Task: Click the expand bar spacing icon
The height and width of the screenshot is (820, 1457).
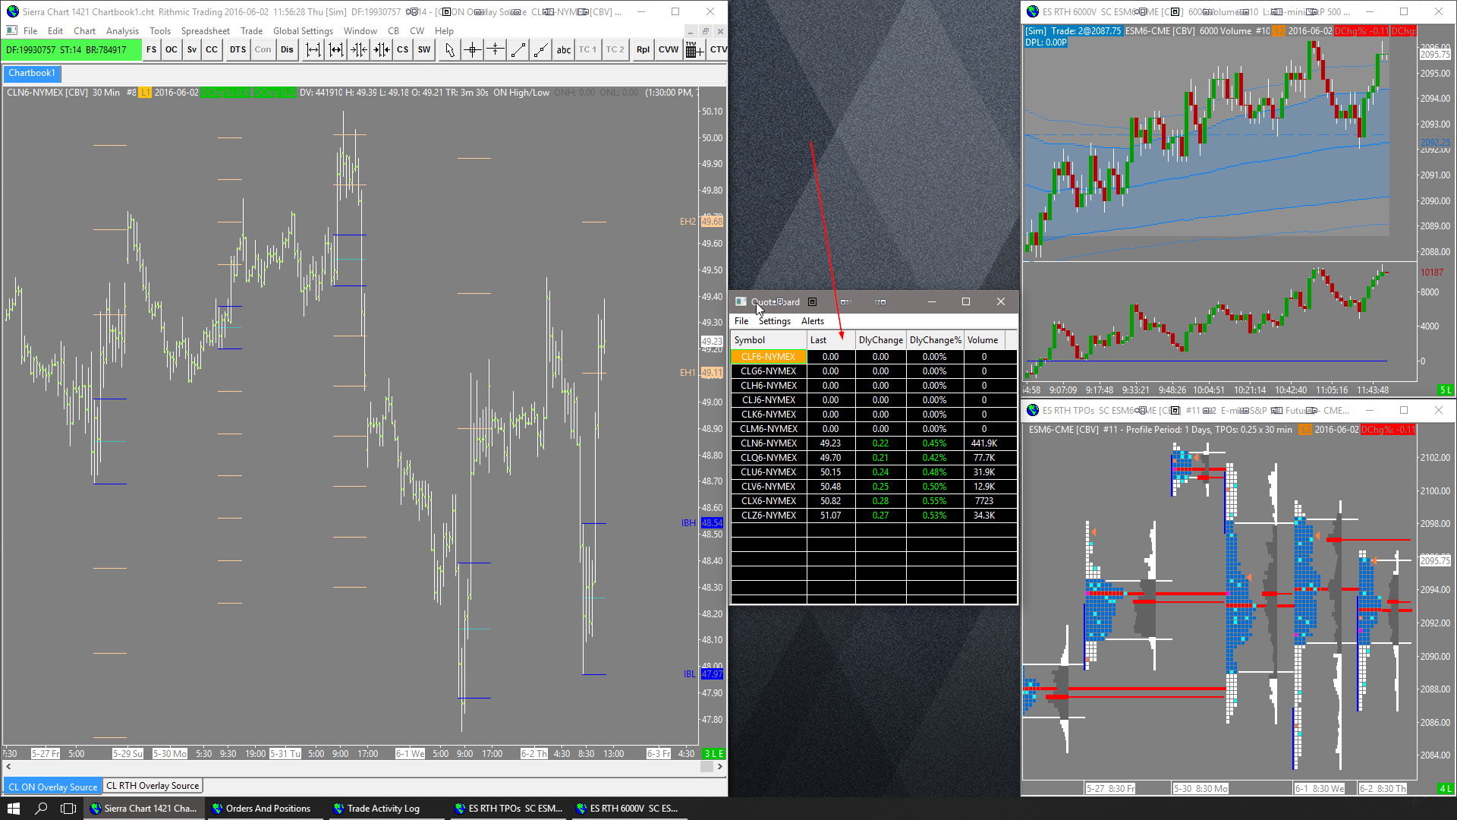Action: click(313, 50)
